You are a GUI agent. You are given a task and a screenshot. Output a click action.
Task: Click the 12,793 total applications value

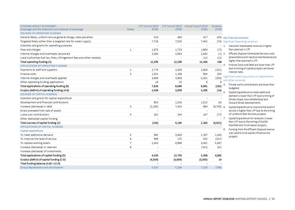click(178, 155)
